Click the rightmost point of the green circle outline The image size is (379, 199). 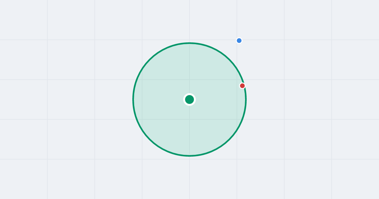(x=246, y=99)
